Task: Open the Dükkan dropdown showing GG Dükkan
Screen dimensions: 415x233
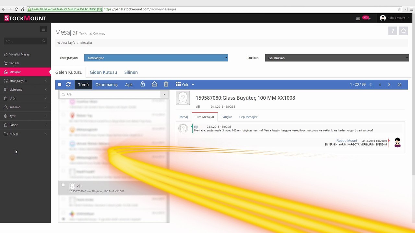Action: [x=337, y=58]
